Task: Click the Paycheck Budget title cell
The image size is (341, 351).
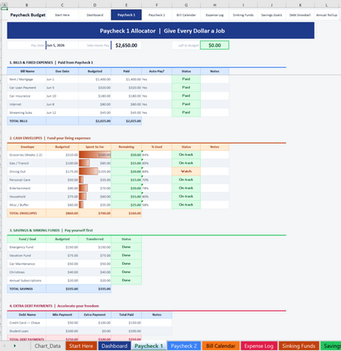Action: point(28,15)
